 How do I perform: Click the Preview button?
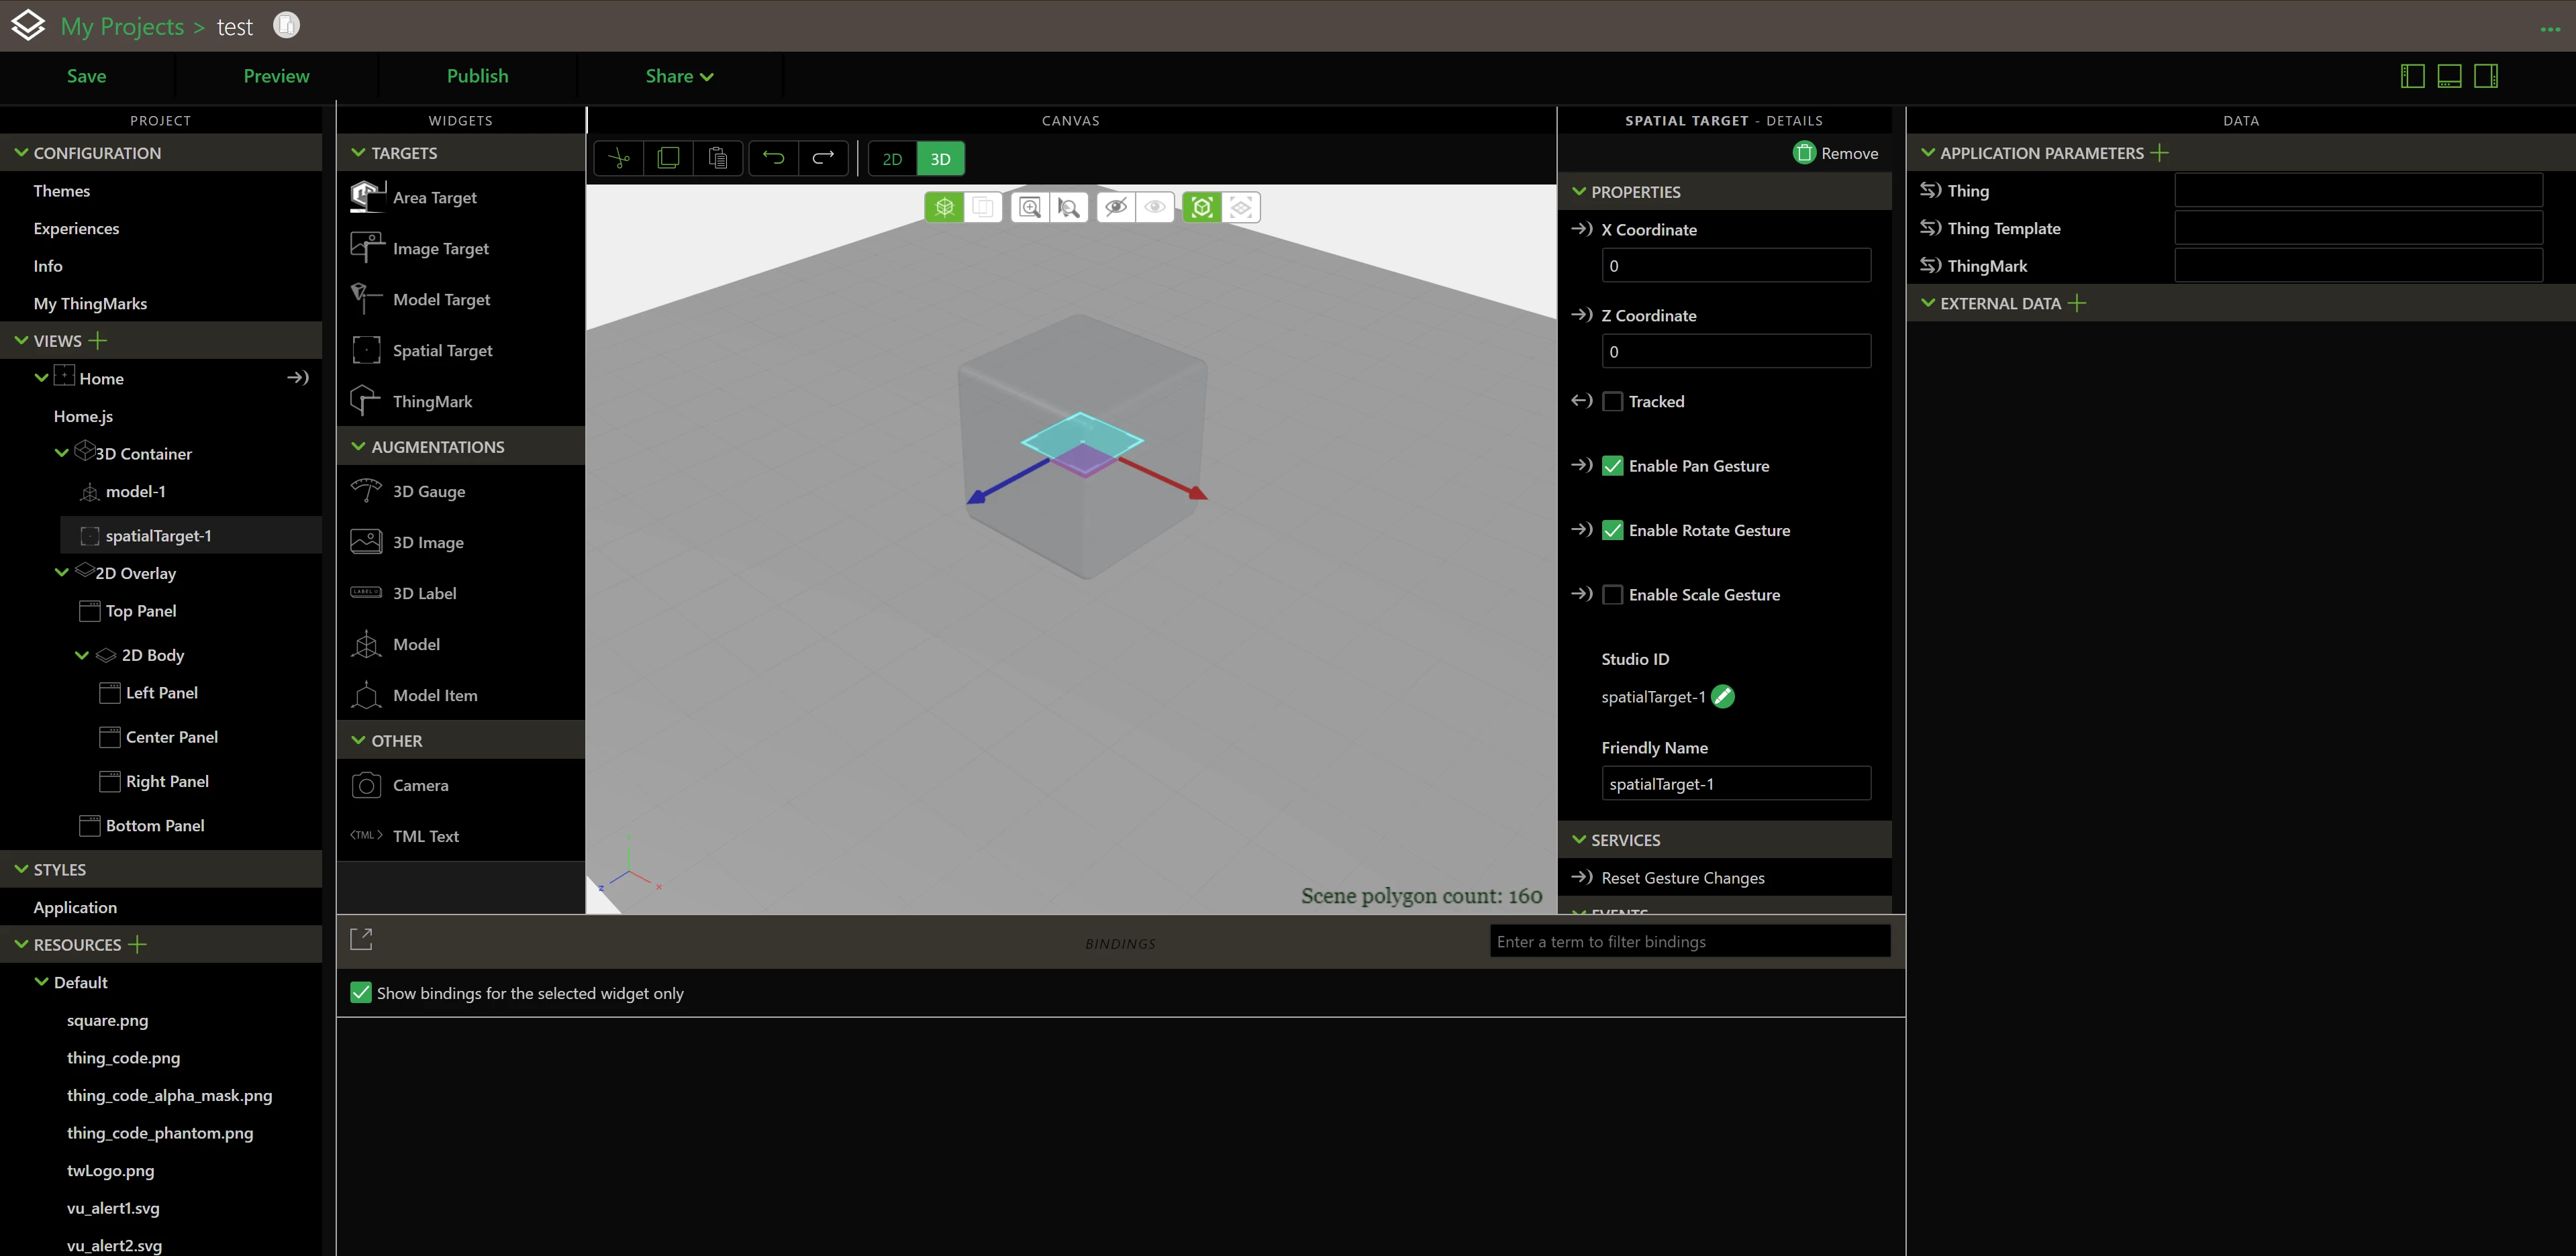click(x=276, y=76)
